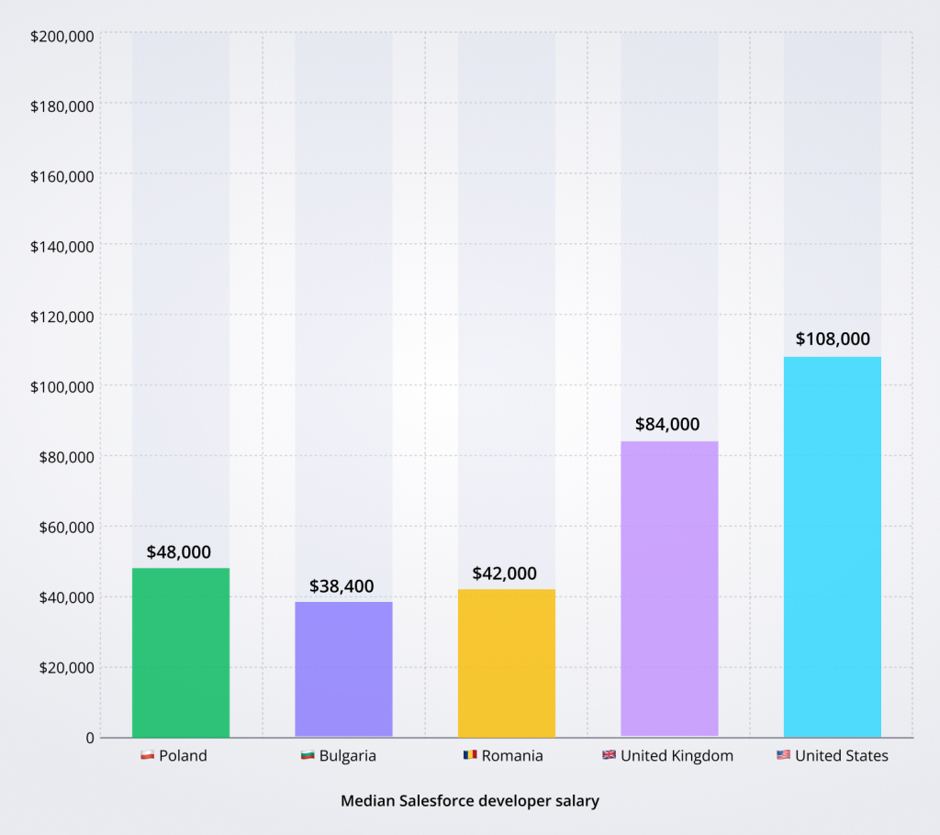Click the Median Salesforce developer salary title
The height and width of the screenshot is (835, 940).
[x=470, y=801]
